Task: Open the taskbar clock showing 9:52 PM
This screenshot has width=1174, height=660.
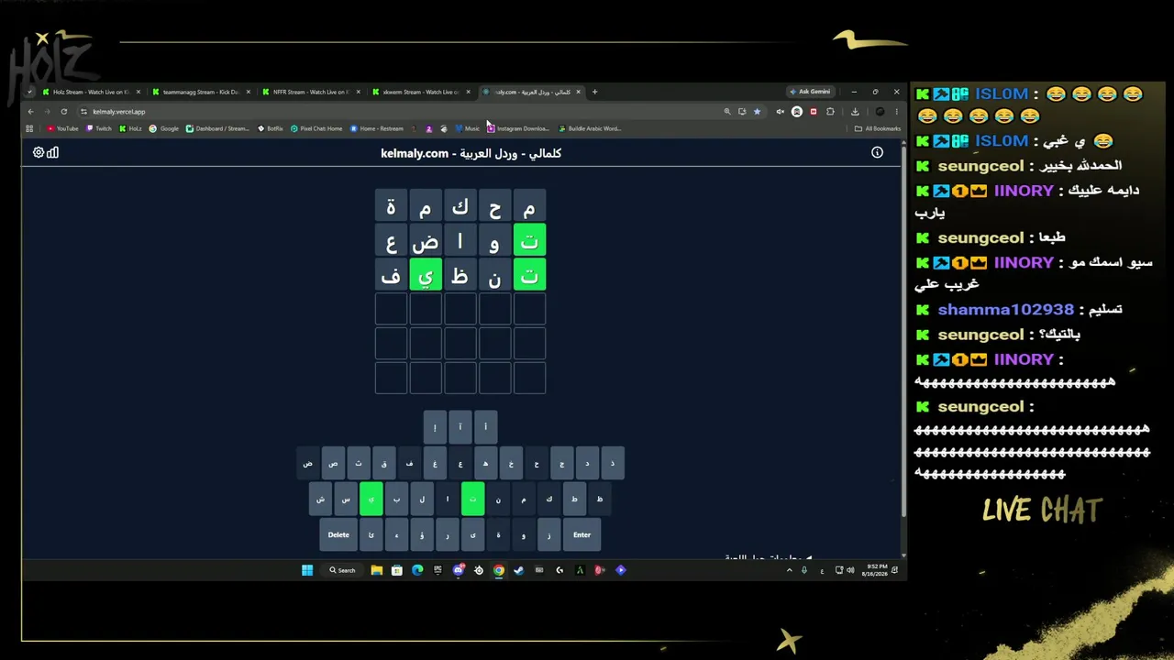Action: coord(877,570)
